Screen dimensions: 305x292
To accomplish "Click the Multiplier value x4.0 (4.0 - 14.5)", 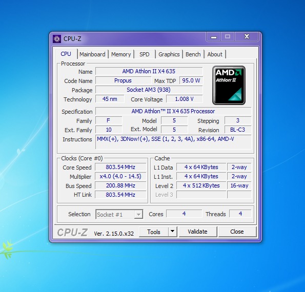I will point(120,176).
